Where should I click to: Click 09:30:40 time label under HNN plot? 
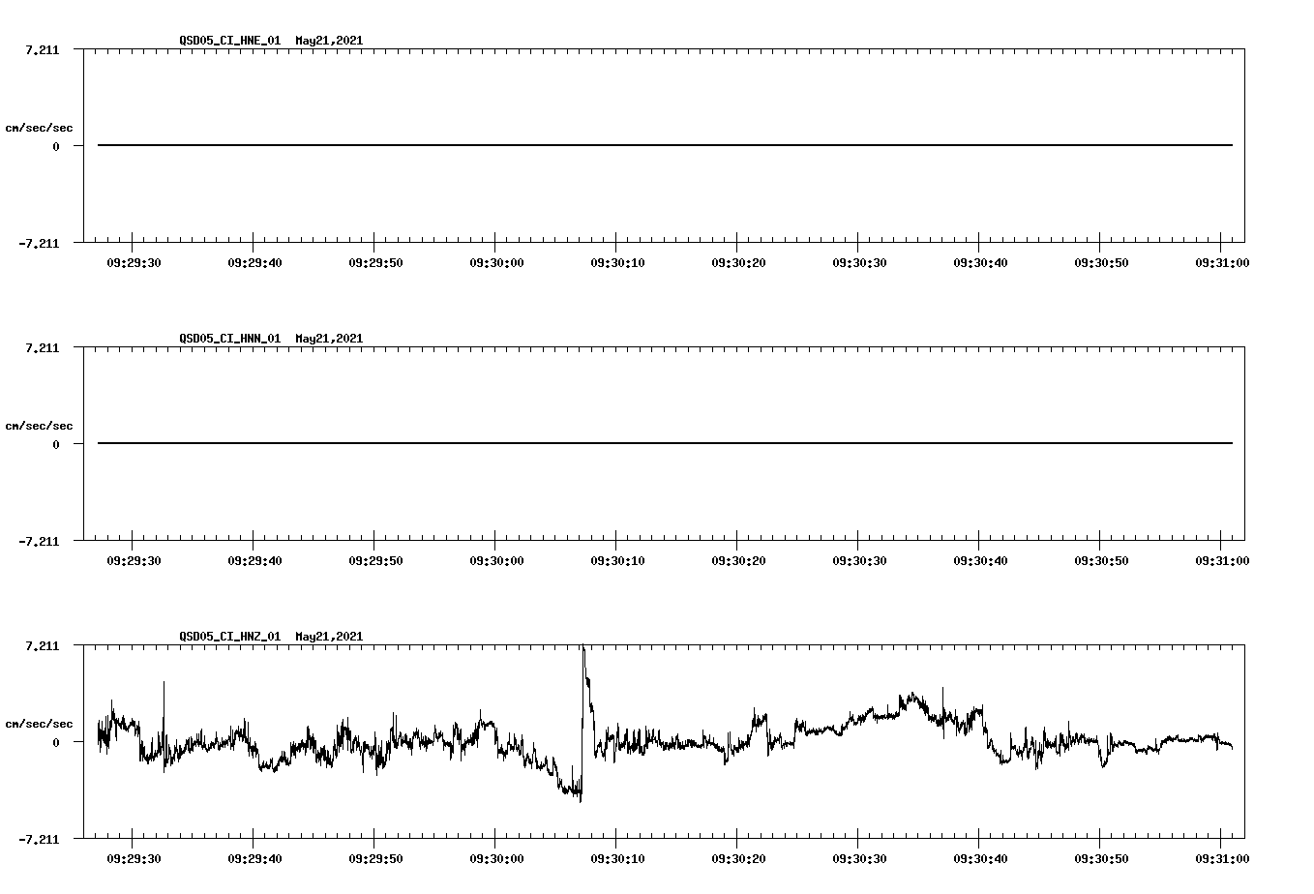(980, 560)
